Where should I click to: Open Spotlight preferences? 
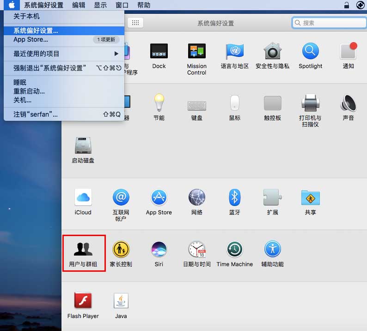coord(310,51)
